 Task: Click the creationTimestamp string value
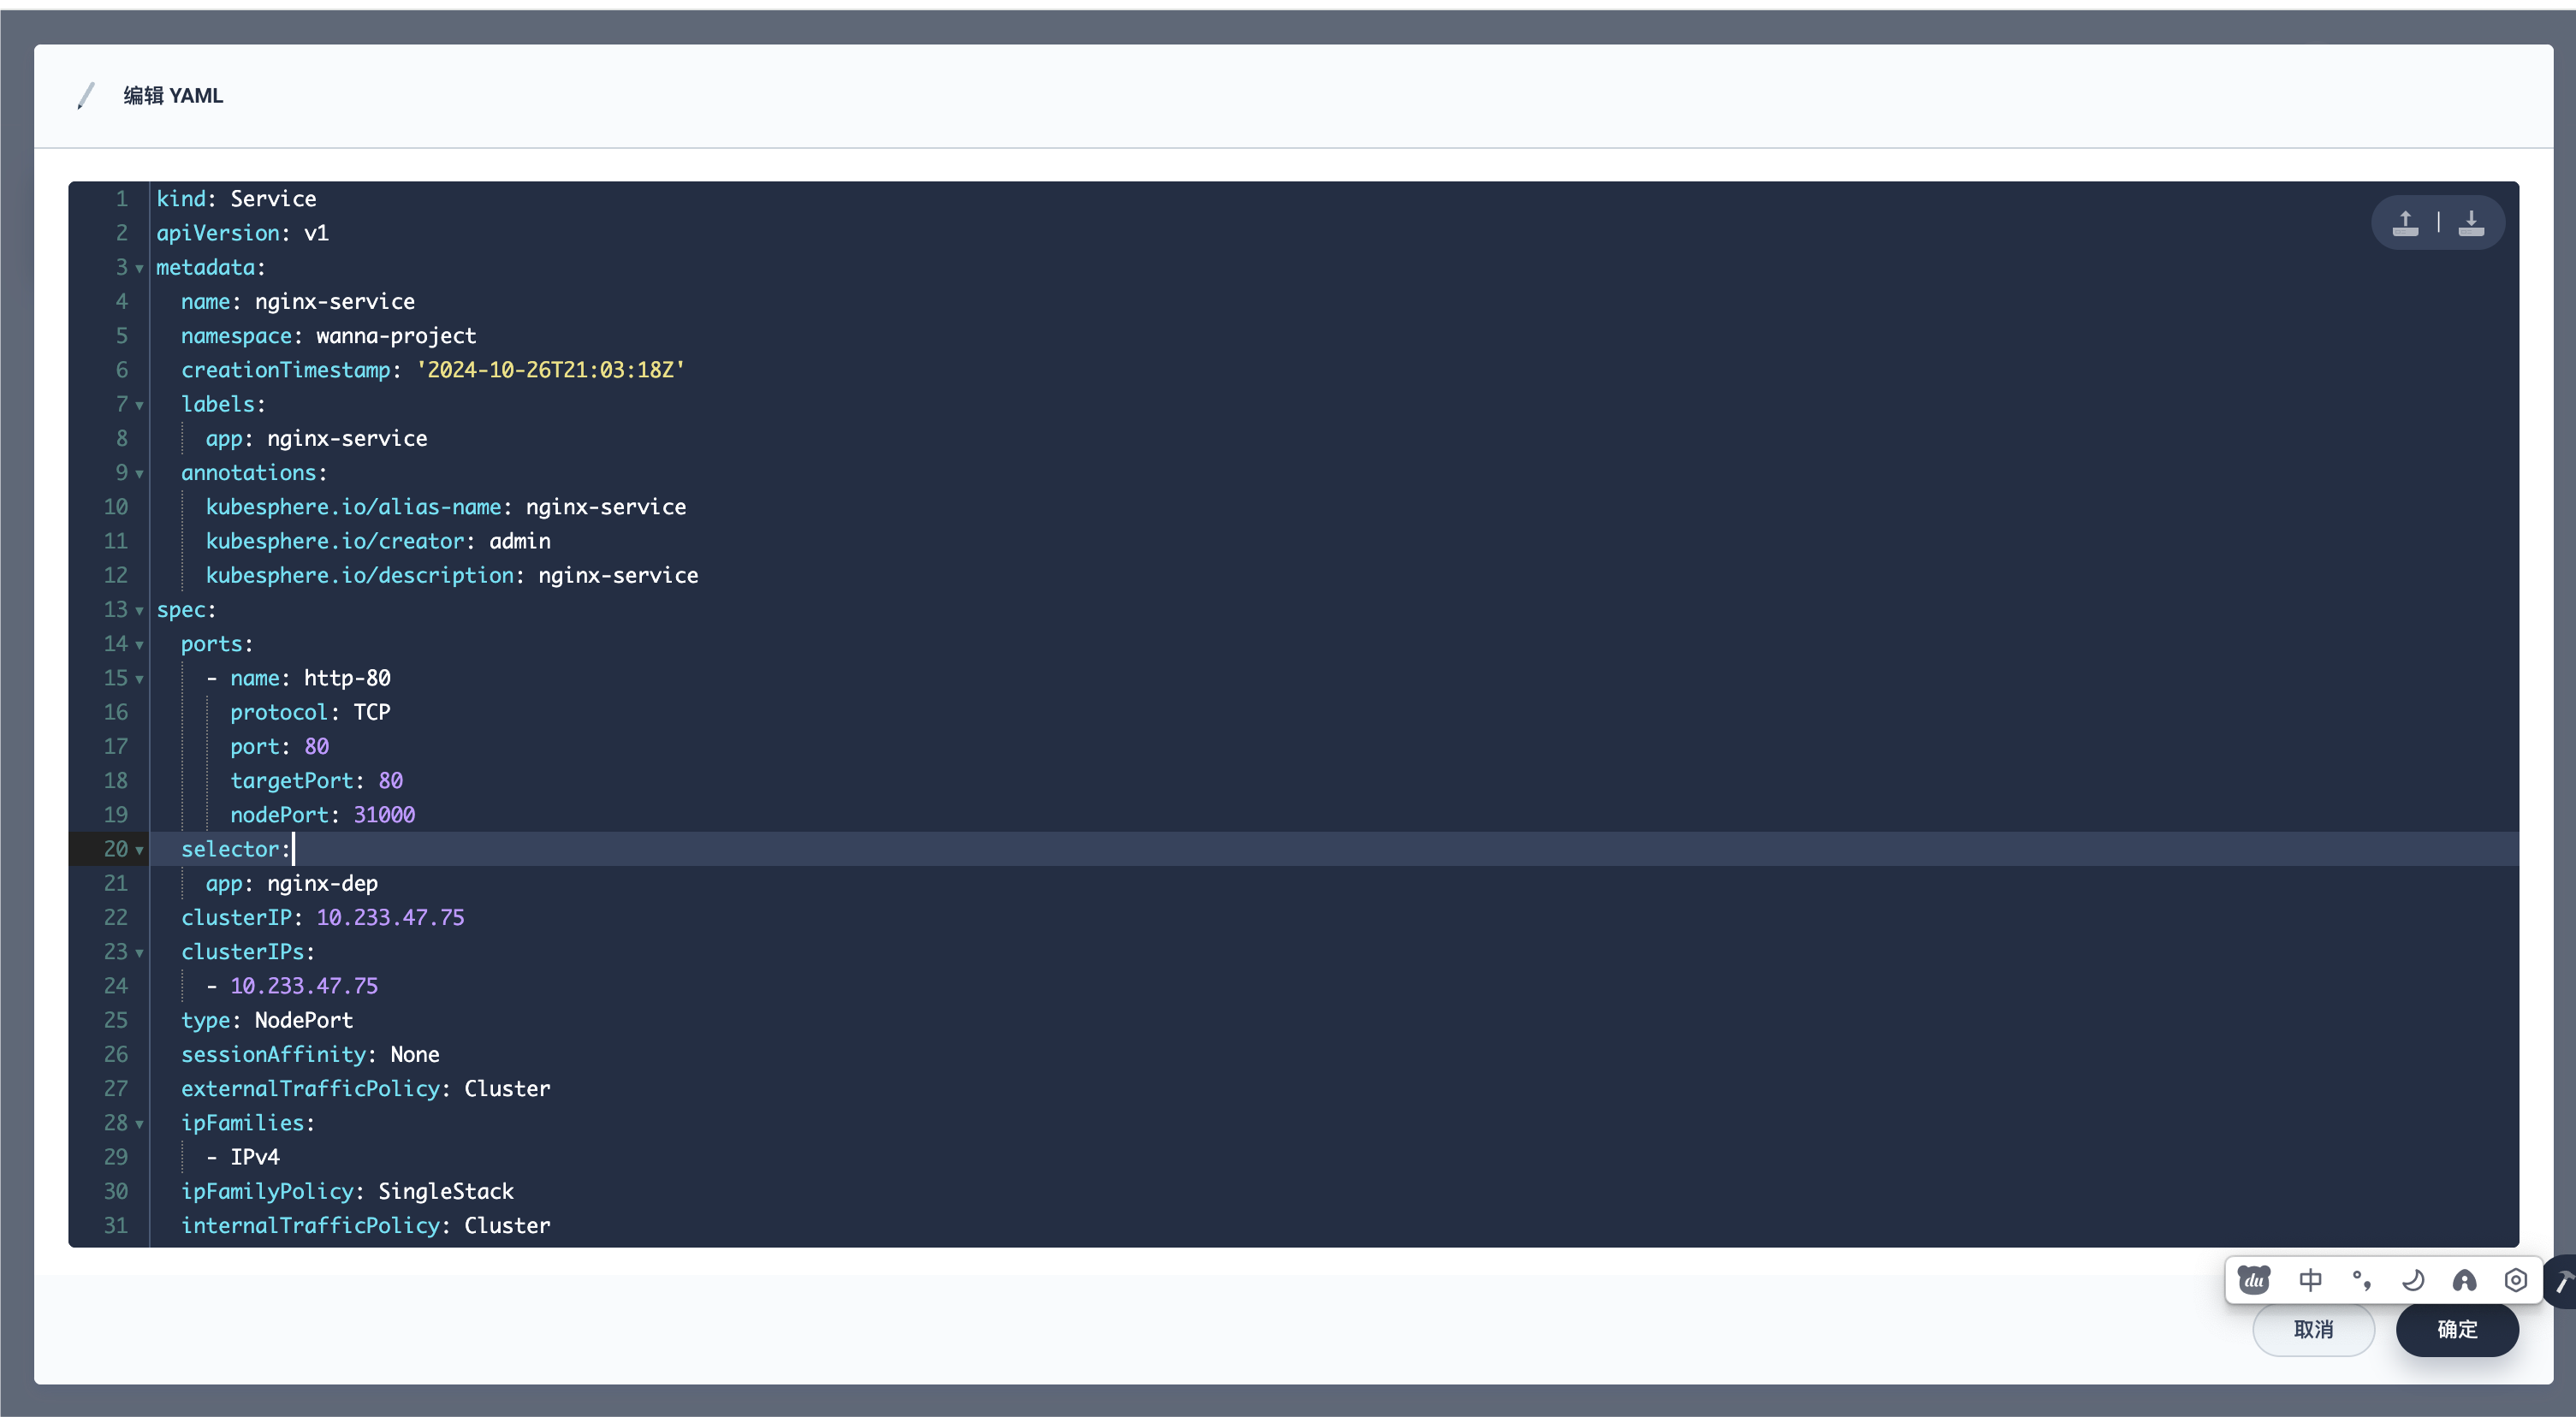click(550, 370)
